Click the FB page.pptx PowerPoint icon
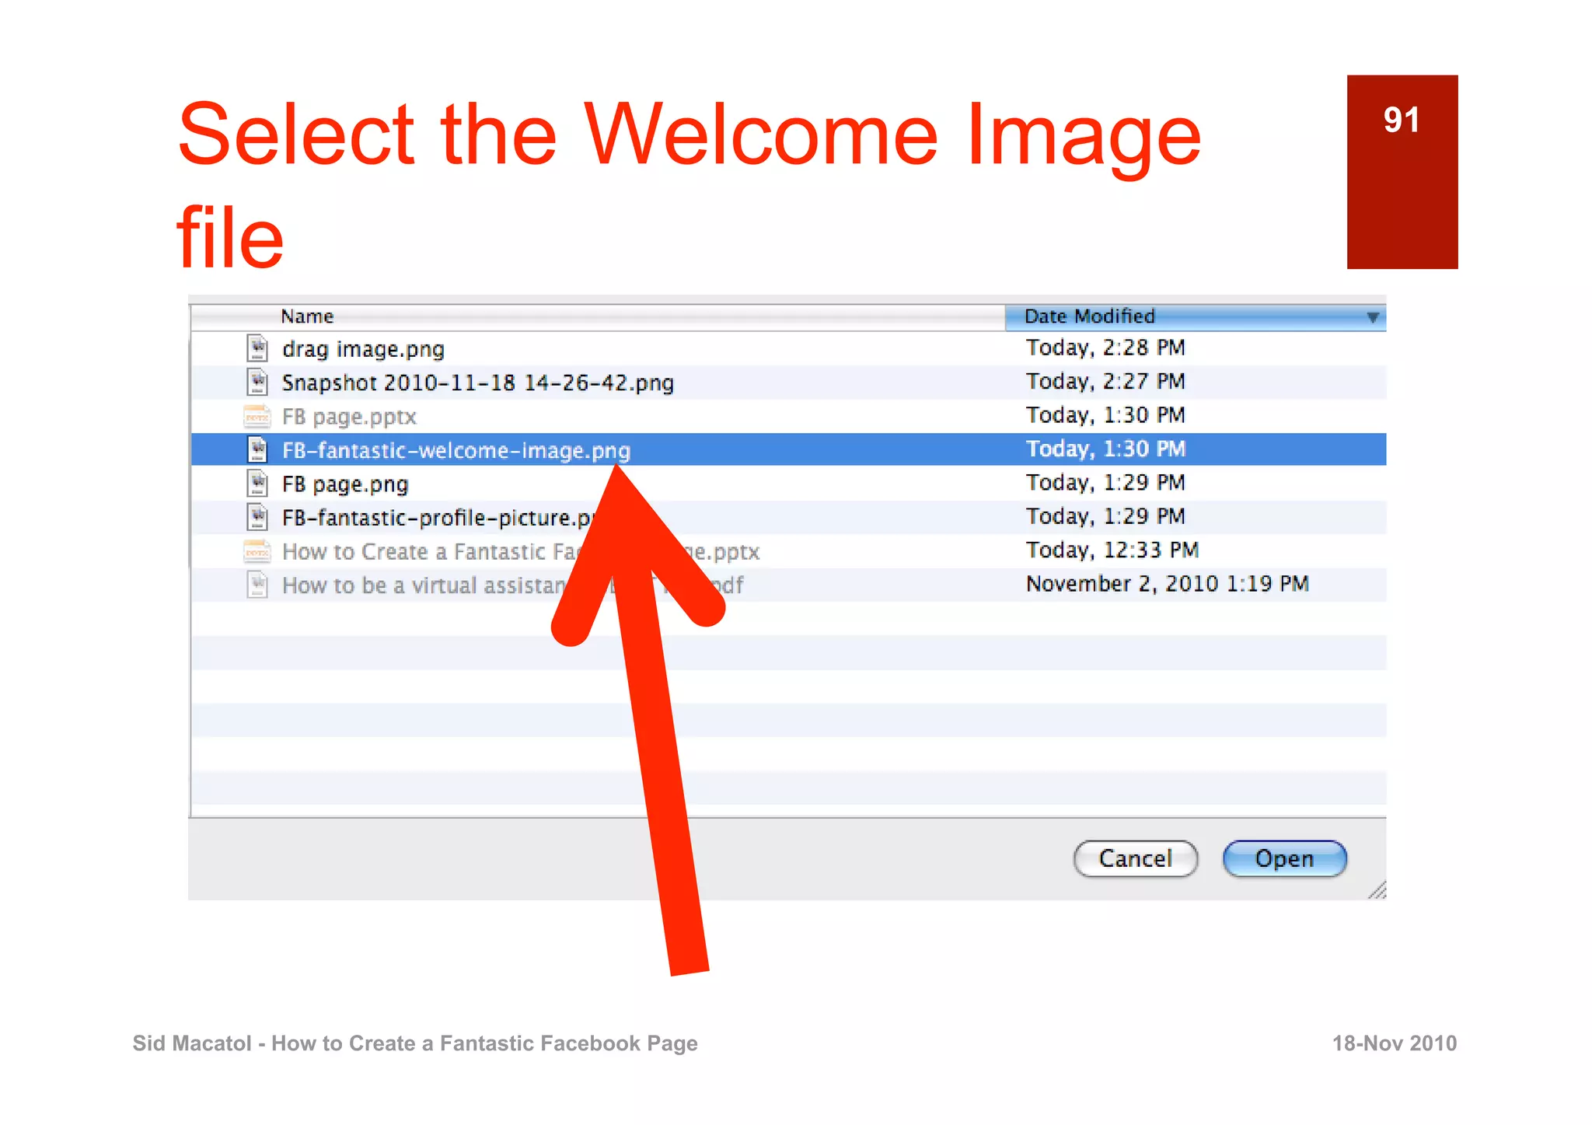This screenshot has height=1125, width=1592. (x=257, y=417)
